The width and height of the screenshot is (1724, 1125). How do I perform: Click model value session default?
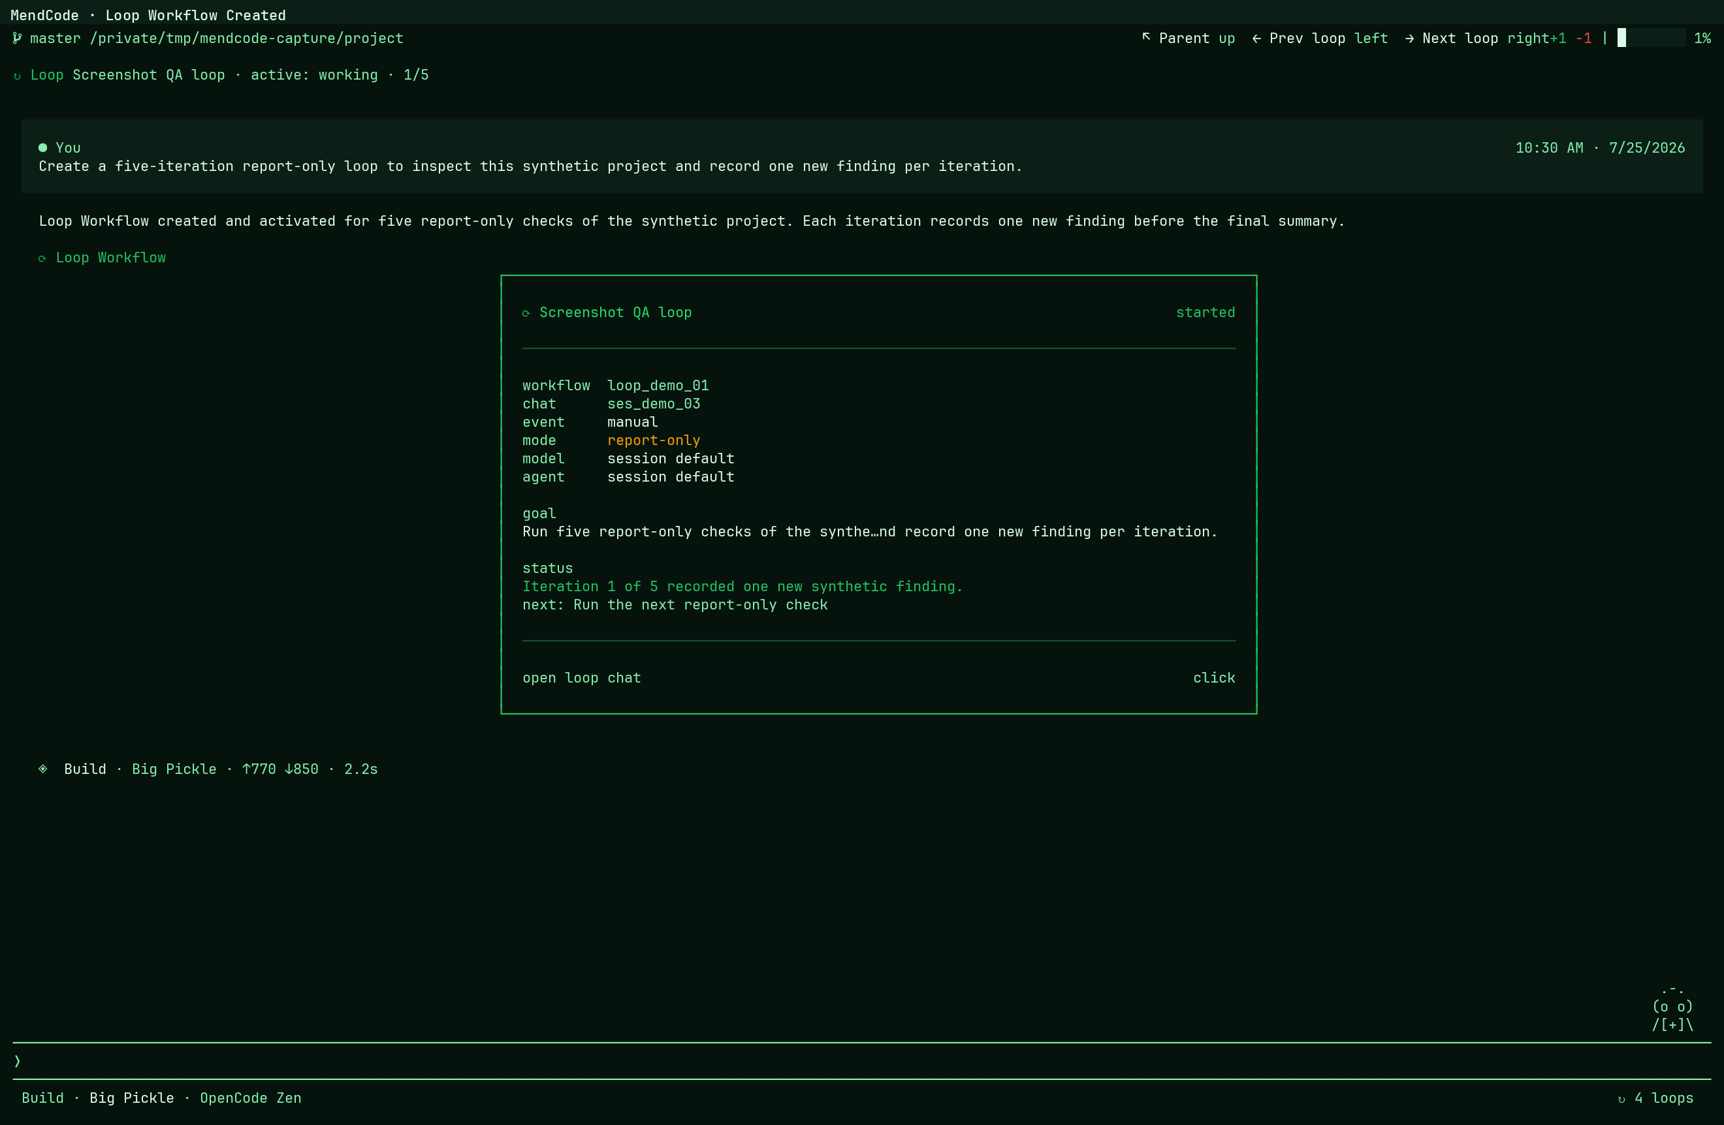tap(671, 459)
